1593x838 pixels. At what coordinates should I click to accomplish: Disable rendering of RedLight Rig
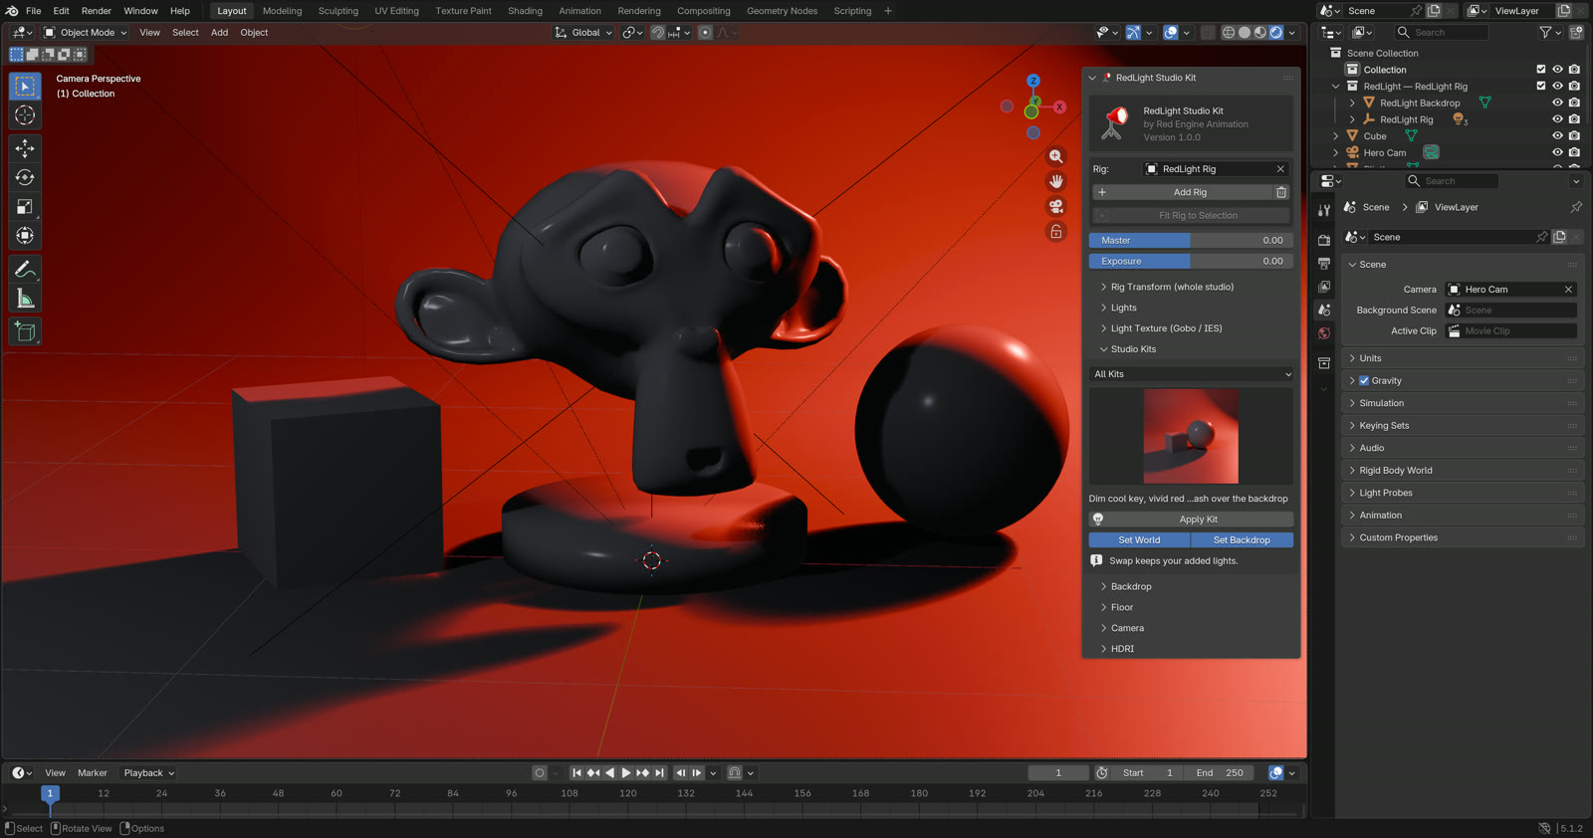point(1574,119)
